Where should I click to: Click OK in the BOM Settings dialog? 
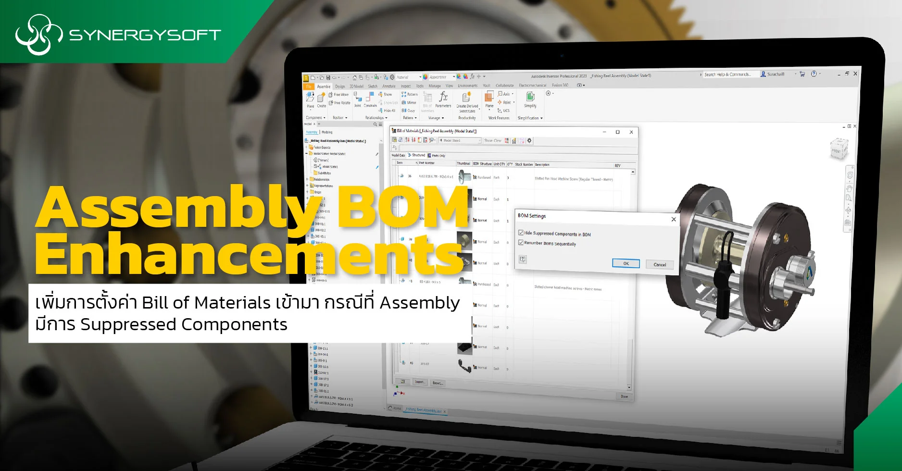pyautogui.click(x=625, y=263)
